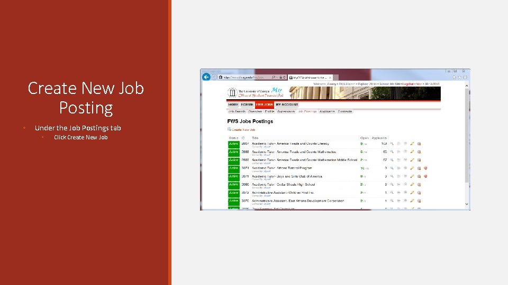This screenshot has width=508, height=285.
Task: Edit pencil for East Athens Development Corporation job
Action: point(412,201)
